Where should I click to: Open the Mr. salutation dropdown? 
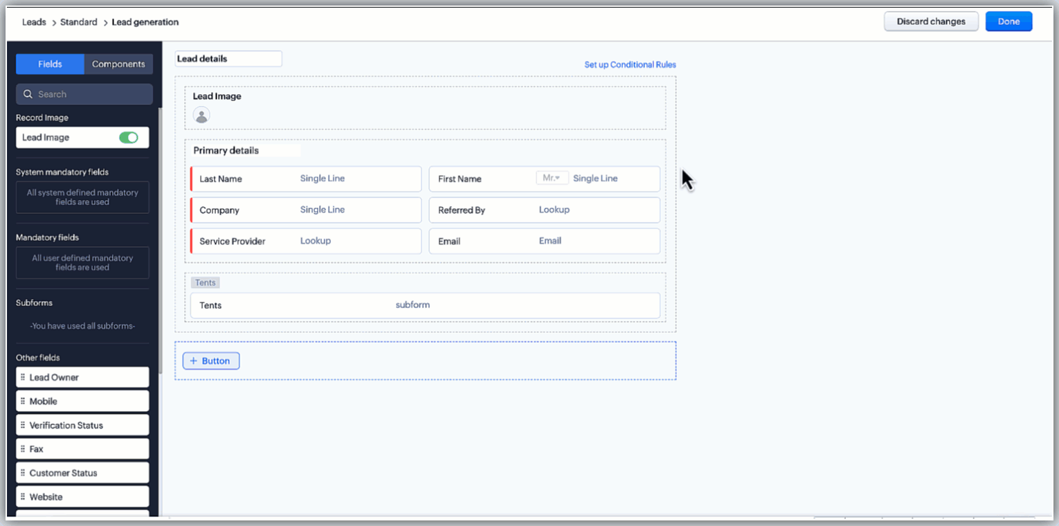pyautogui.click(x=552, y=178)
